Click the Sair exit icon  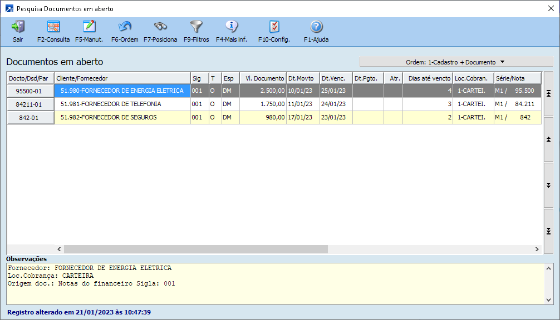(x=18, y=27)
